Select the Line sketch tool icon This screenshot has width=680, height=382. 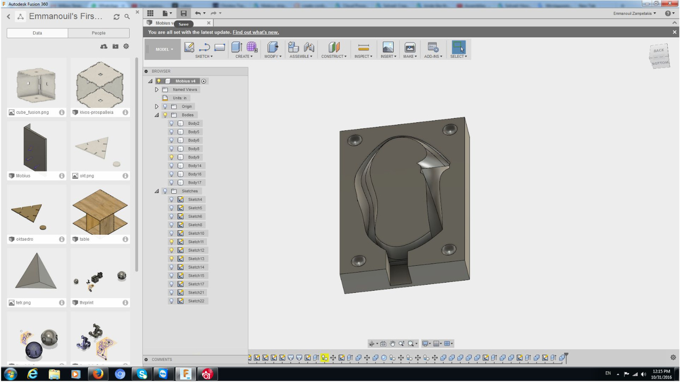click(204, 47)
